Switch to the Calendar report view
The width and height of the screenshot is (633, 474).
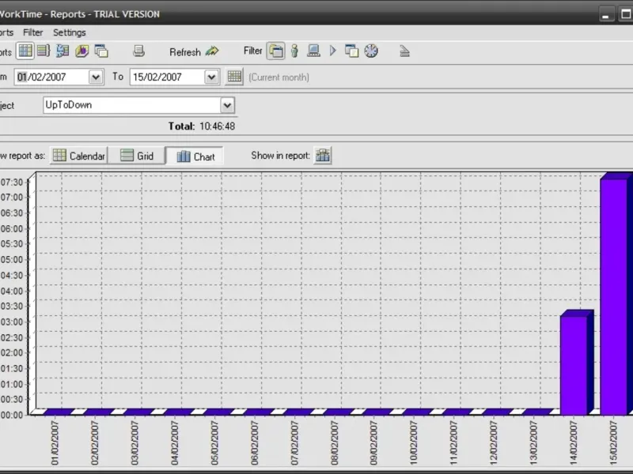79,156
